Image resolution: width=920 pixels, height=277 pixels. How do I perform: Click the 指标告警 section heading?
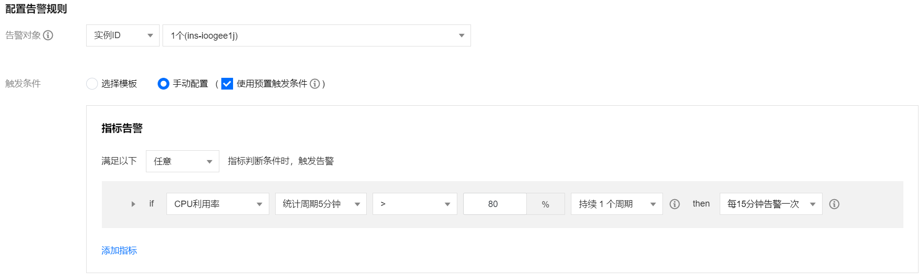point(122,128)
